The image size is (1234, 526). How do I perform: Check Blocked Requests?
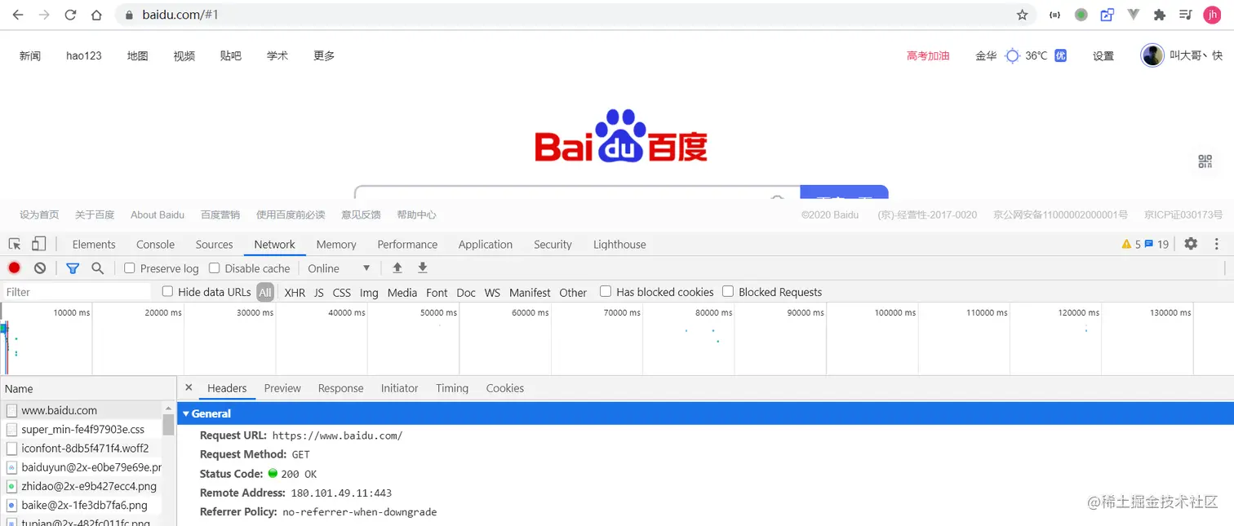[x=728, y=292]
